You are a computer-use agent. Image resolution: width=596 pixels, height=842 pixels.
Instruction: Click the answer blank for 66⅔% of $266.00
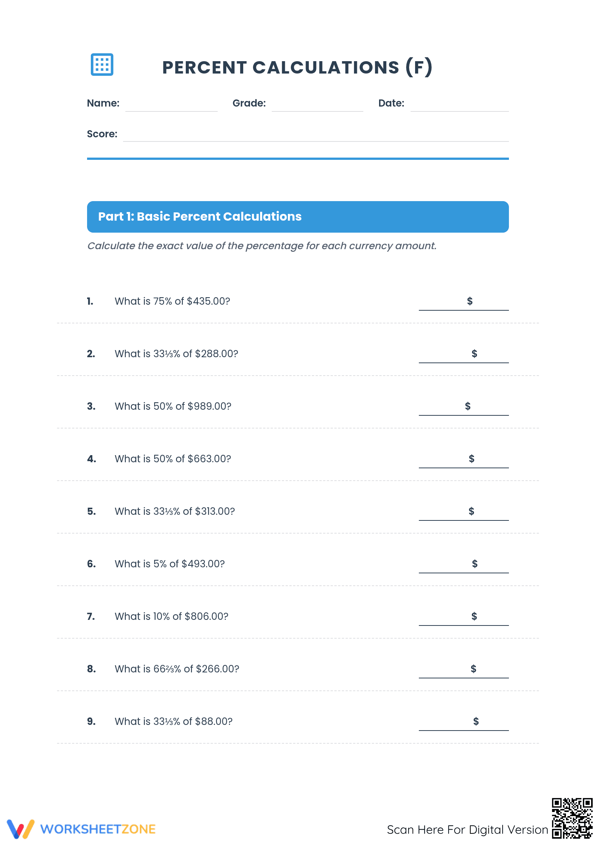point(464,669)
